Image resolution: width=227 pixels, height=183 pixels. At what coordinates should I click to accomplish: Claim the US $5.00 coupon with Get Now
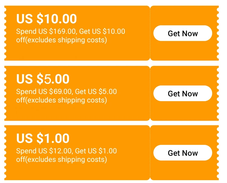point(183,93)
